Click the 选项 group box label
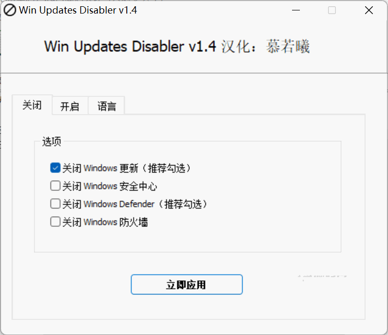This screenshot has height=335, width=388. 52,142
